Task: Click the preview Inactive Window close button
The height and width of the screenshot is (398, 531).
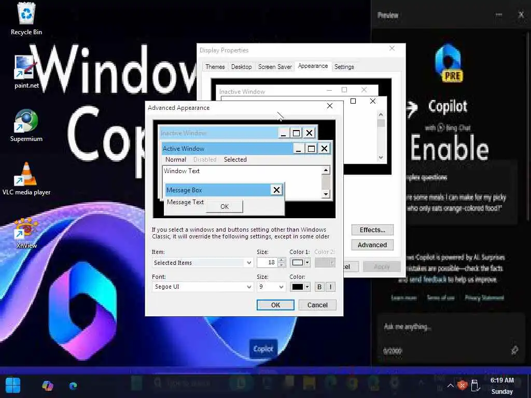Action: point(309,133)
